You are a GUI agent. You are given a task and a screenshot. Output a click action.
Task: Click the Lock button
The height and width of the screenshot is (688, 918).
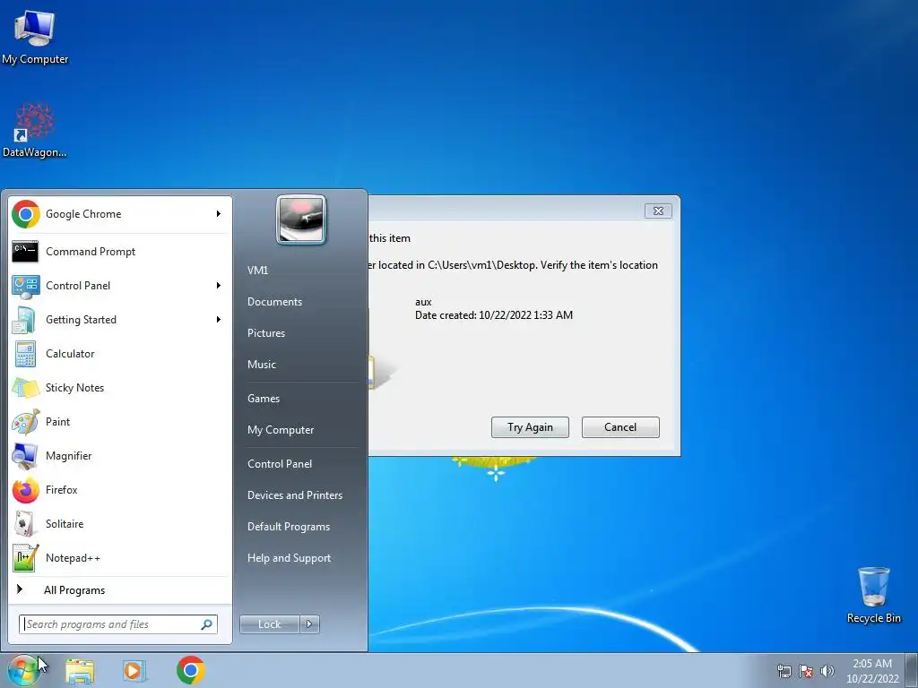pos(270,624)
